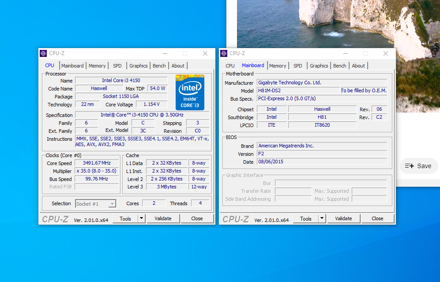Viewport: 440px width, 282px height.
Task: Click the Package field Socket 1150 LGA
Action: click(x=121, y=96)
